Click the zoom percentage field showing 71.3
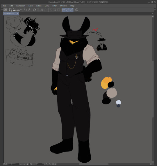This screenshot has height=166, width=157. coord(6,164)
